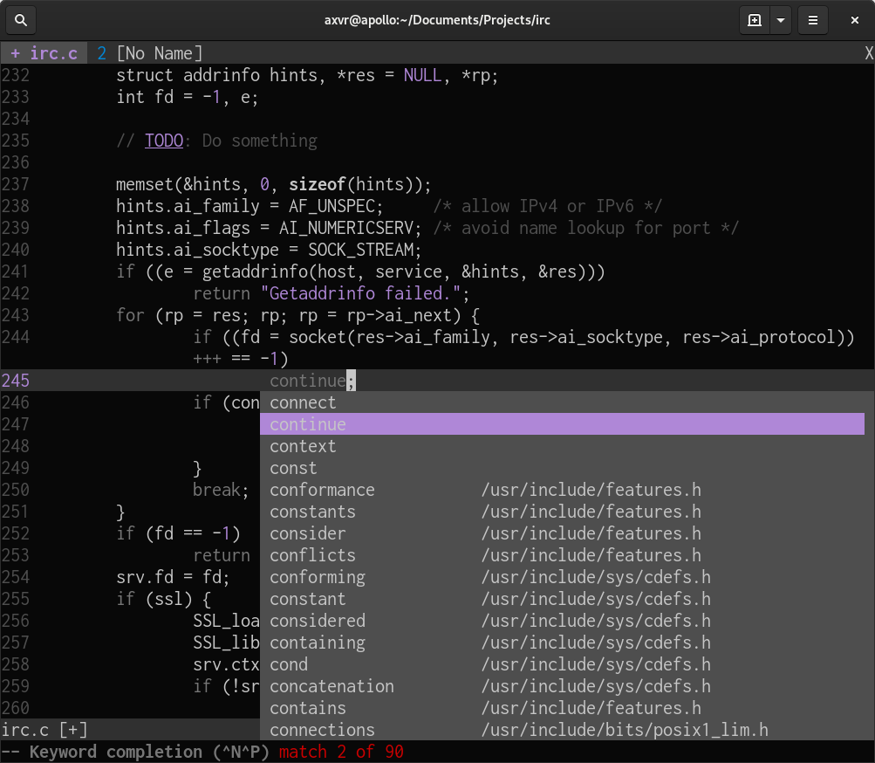875x763 pixels.
Task: Open a new terminal tab
Action: [755, 20]
